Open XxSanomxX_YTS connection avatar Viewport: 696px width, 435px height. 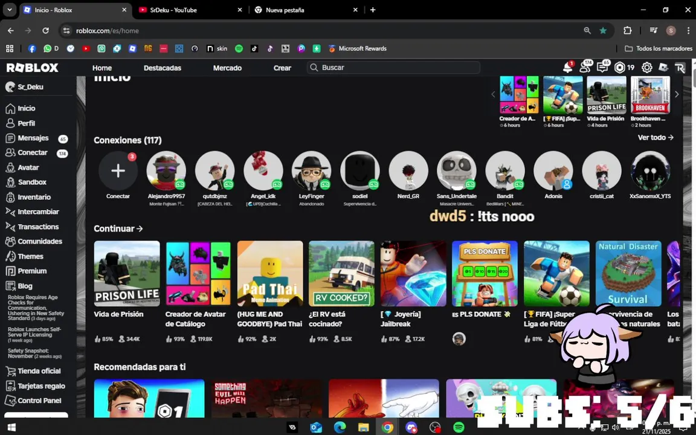650,170
